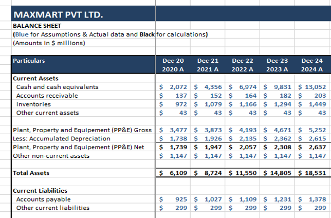Select the Dec-21 column header

208,61
